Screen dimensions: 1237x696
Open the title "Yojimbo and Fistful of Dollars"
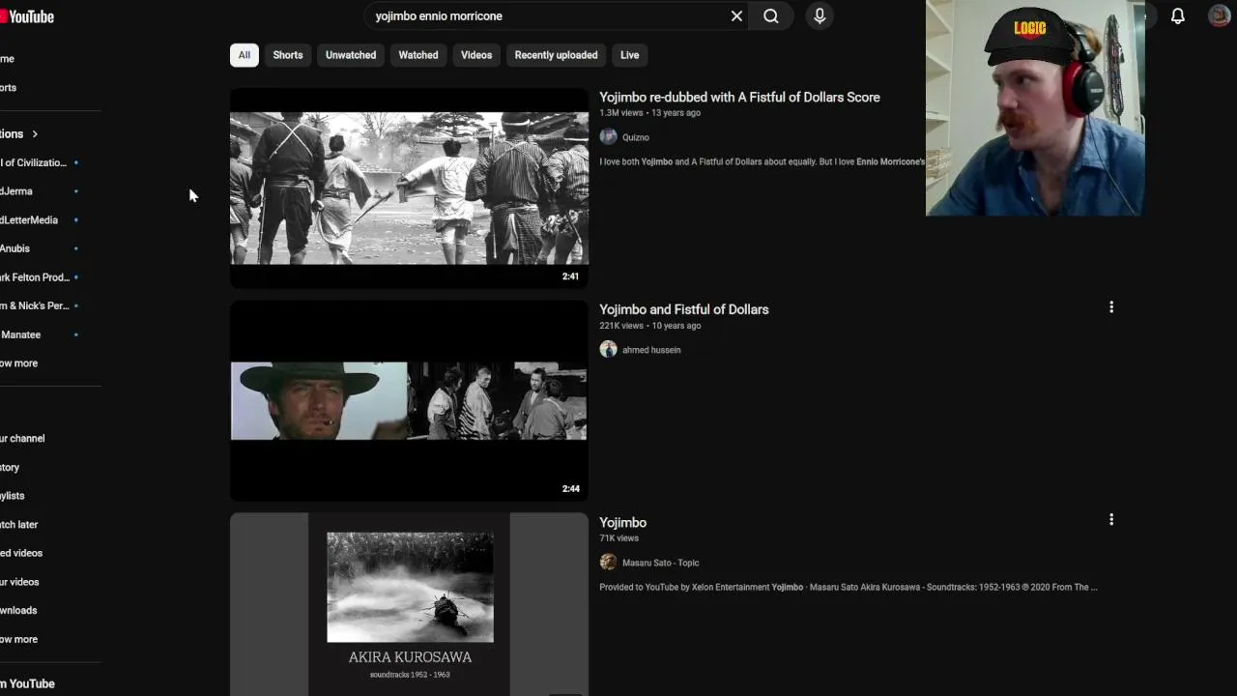pos(684,309)
